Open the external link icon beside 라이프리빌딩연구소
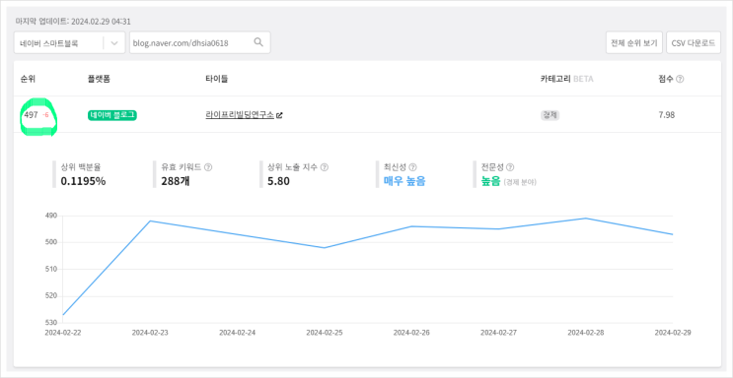Viewport: 733px width, 378px height. [279, 115]
